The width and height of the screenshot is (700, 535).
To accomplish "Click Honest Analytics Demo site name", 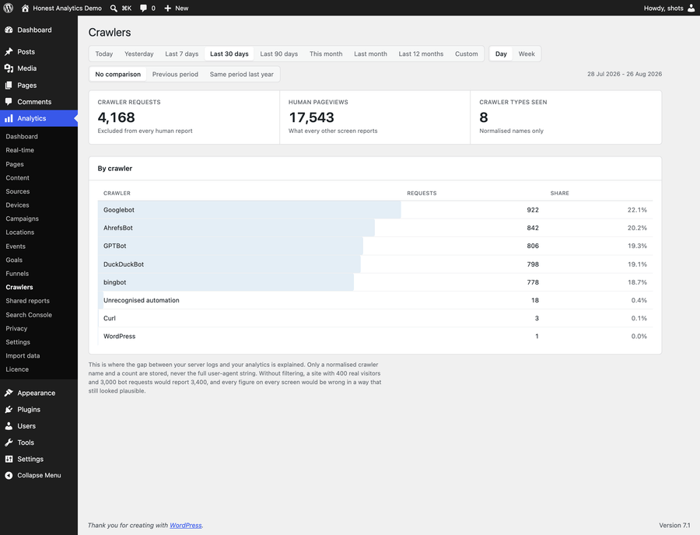I will coord(68,8).
